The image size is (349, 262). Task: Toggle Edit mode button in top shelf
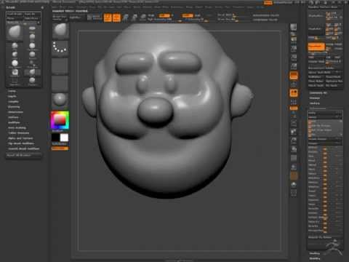(x=108, y=17)
